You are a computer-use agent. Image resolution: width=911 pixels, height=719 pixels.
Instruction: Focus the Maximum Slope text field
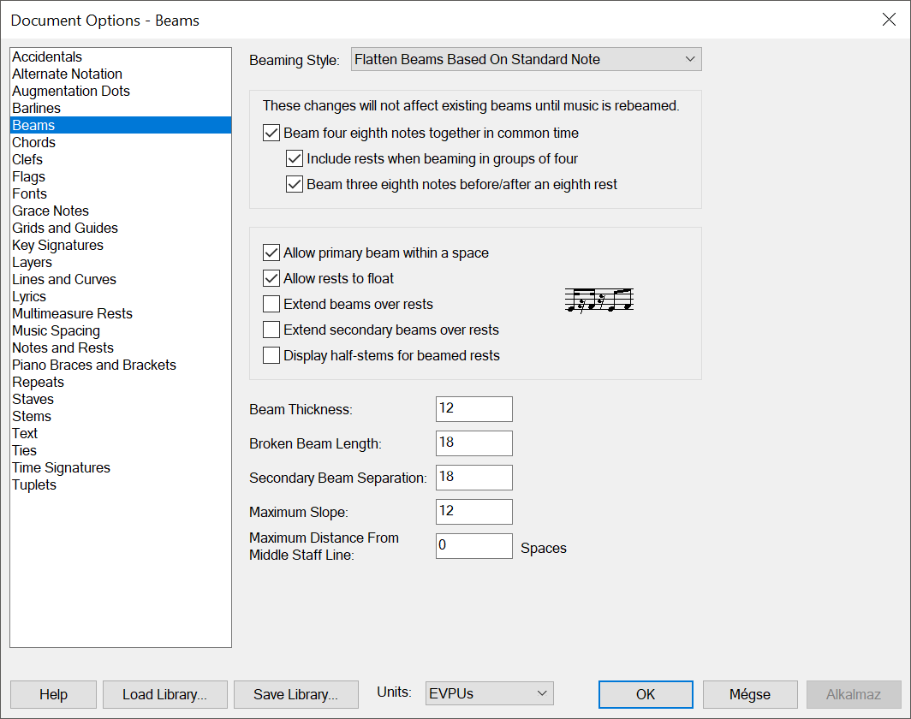pyautogui.click(x=473, y=512)
